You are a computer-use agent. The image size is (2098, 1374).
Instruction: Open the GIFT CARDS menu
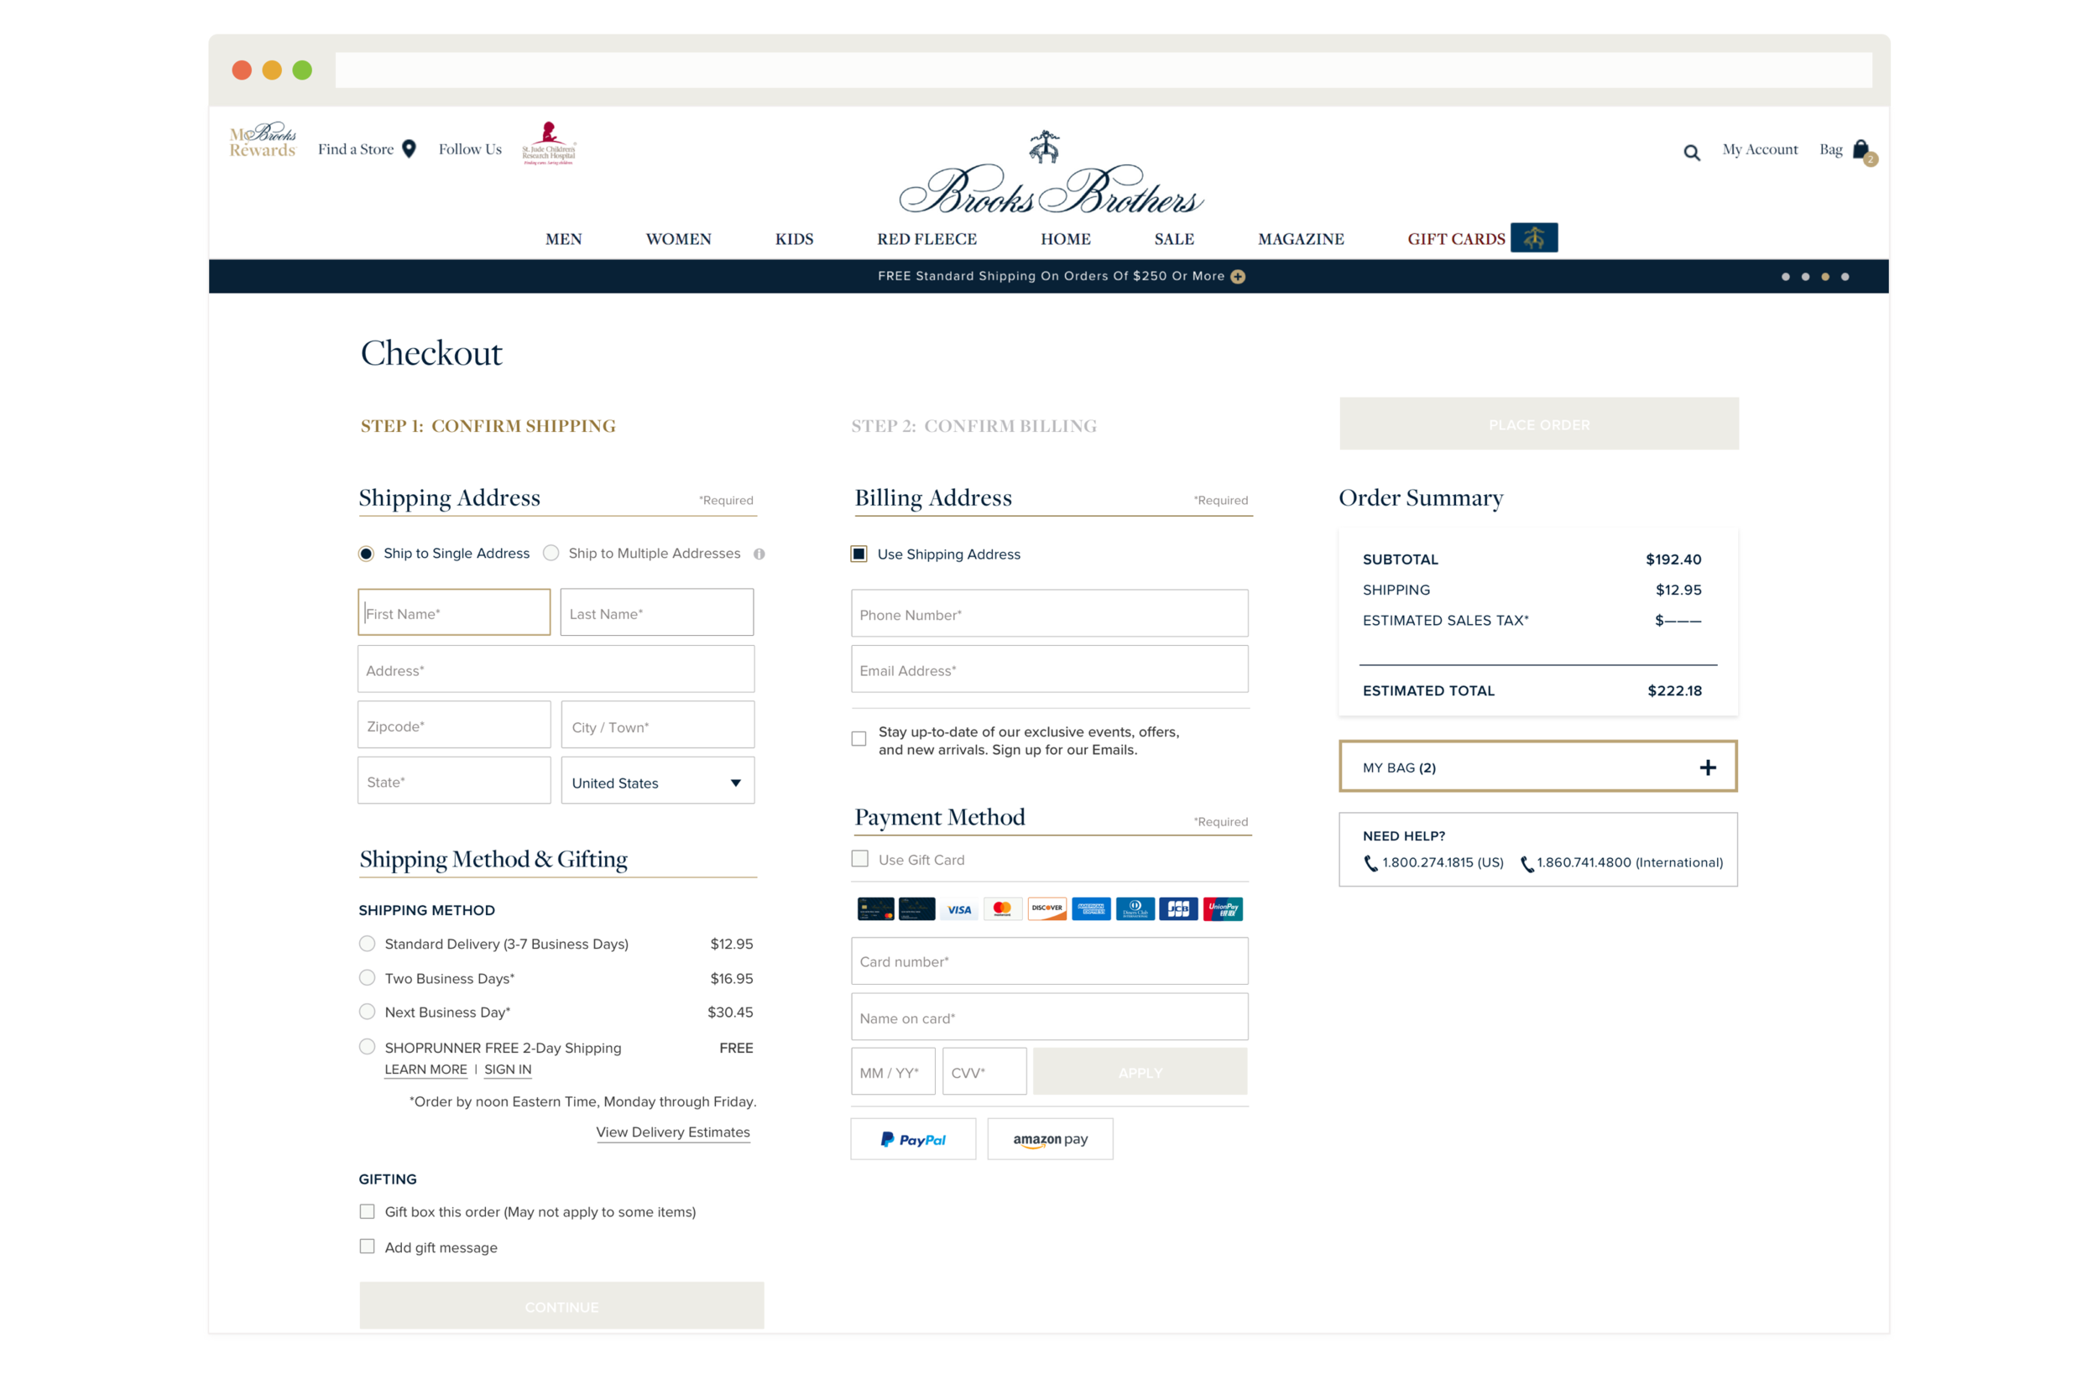point(1456,240)
